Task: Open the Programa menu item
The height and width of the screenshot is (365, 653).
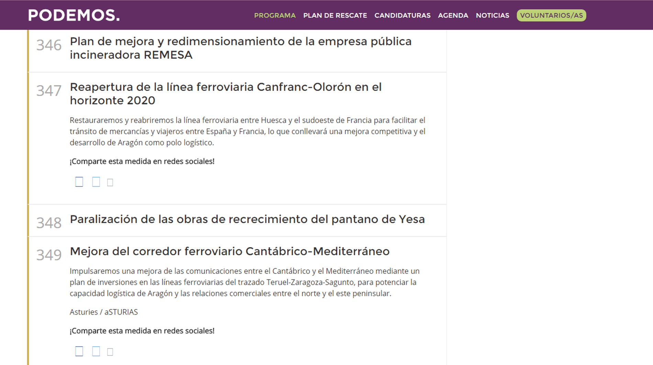Action: pyautogui.click(x=275, y=15)
